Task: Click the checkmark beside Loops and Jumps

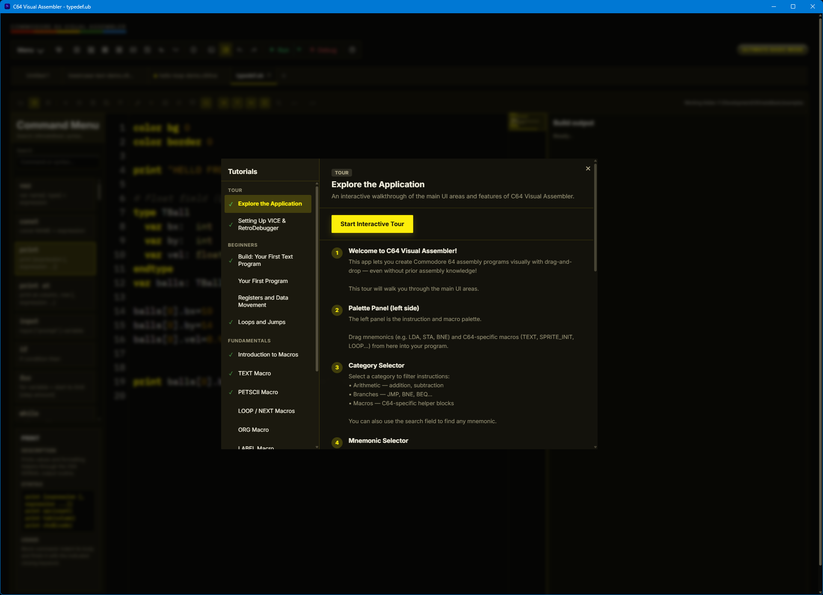Action: click(231, 322)
